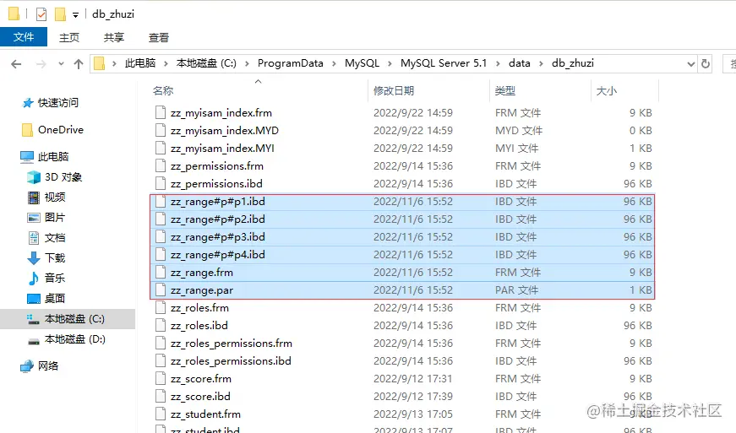Open recent locations dropdown arrow
Screen dimensions: 736x433
(61, 64)
